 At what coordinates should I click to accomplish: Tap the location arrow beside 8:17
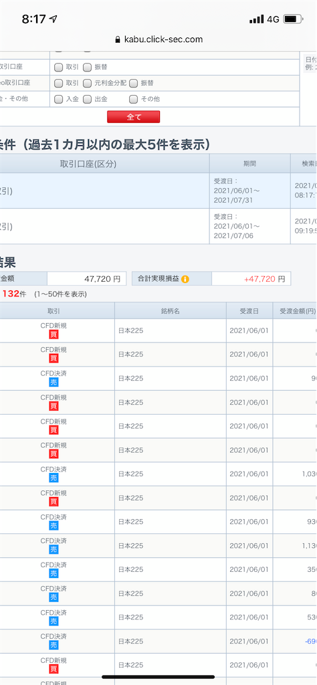coord(54,19)
